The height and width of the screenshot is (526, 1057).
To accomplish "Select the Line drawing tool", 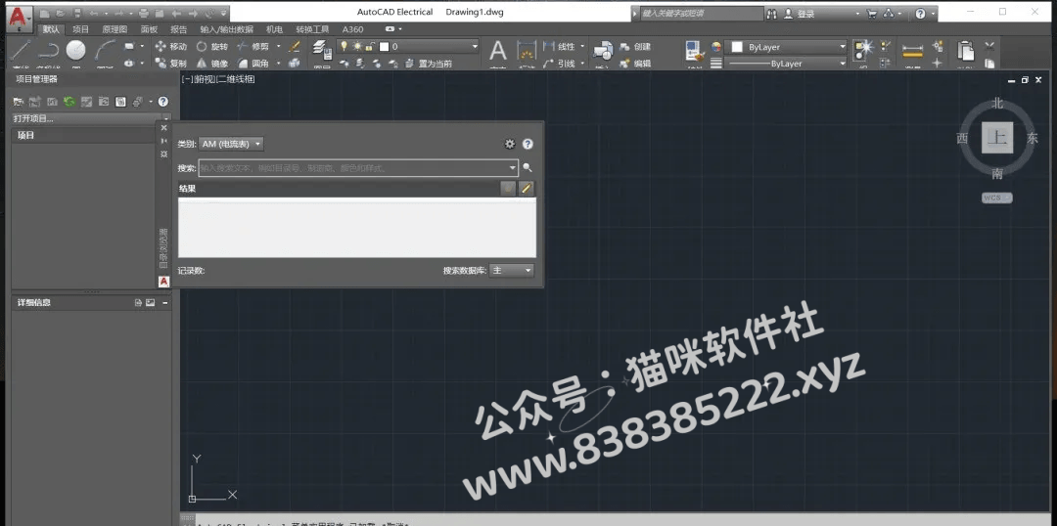I will point(22,51).
